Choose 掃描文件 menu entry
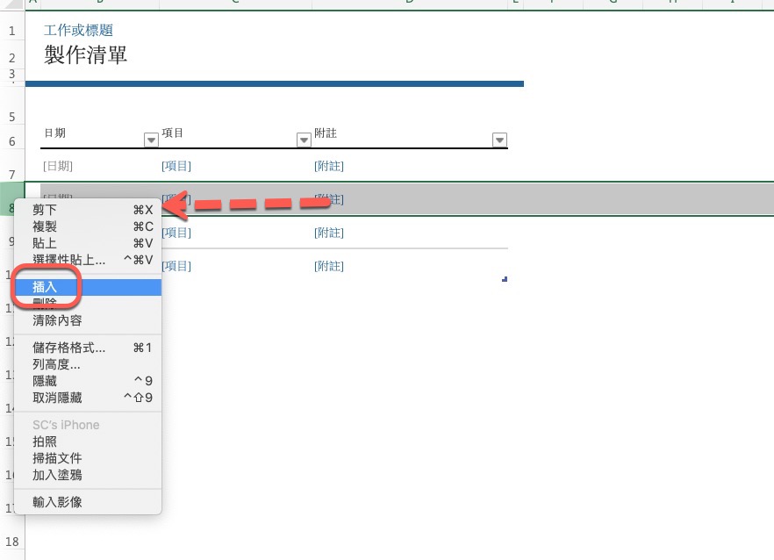774x560 pixels. coord(88,458)
